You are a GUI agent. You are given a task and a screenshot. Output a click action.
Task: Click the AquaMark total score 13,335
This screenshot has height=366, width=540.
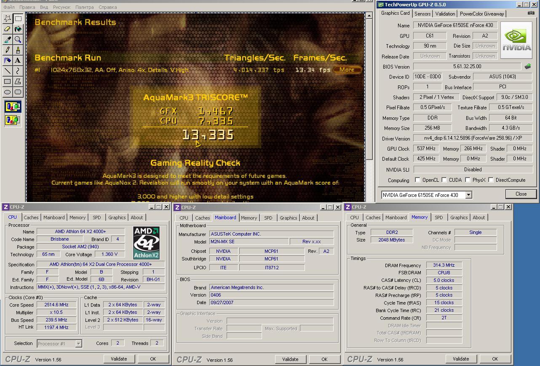[208, 135]
